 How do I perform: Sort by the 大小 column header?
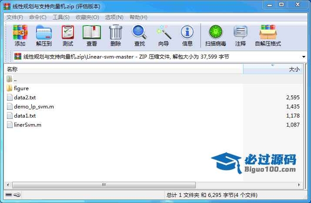tap(273, 69)
